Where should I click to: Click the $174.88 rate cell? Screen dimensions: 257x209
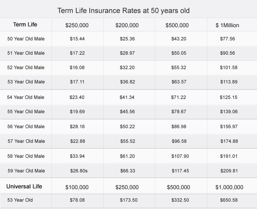[x=228, y=141]
